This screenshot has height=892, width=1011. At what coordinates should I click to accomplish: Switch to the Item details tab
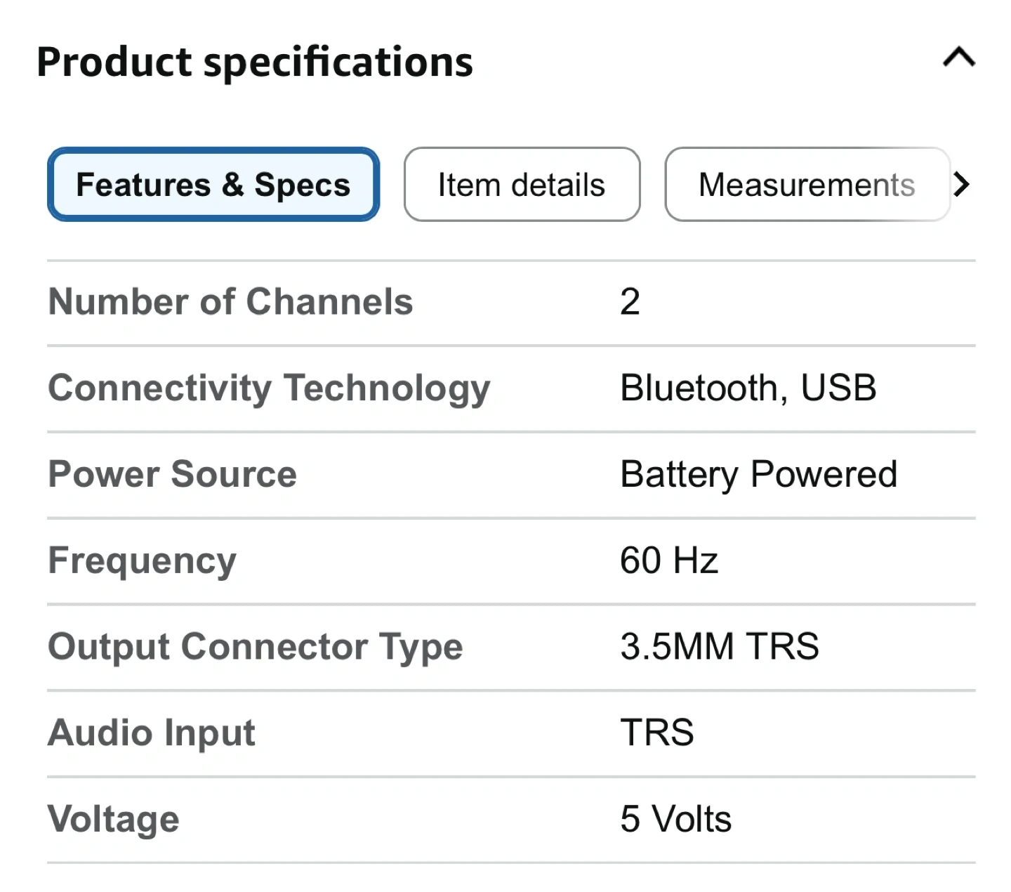coord(522,185)
